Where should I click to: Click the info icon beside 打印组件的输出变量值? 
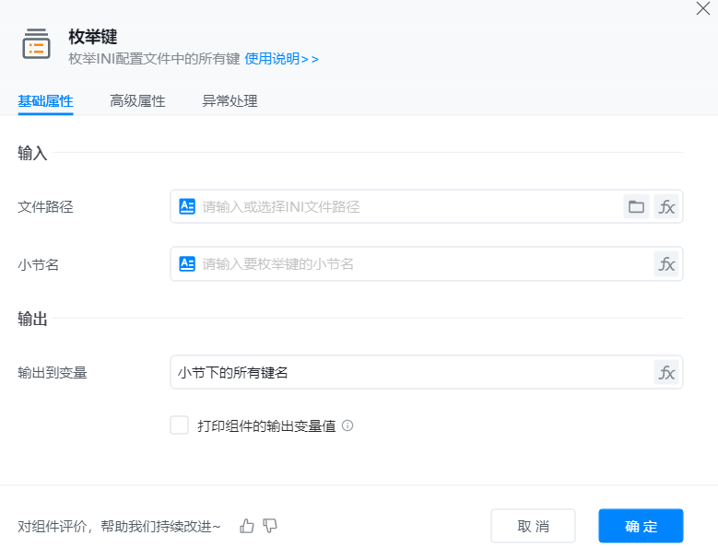pos(347,425)
